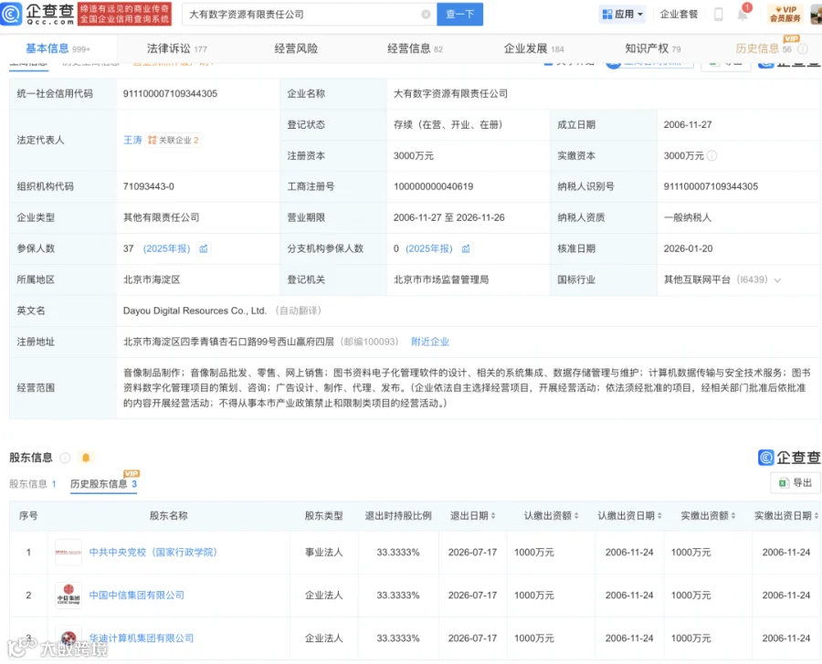Screen dimensions: 822x664
Task: Click the bell alert icon beside 股东信息
Action: pos(86,458)
